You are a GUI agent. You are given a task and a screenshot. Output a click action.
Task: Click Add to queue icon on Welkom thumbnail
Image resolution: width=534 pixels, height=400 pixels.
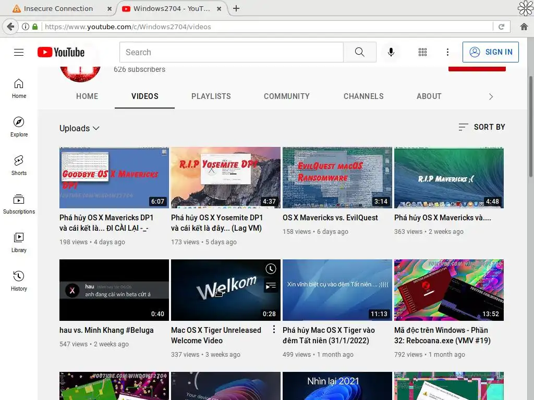[271, 286]
